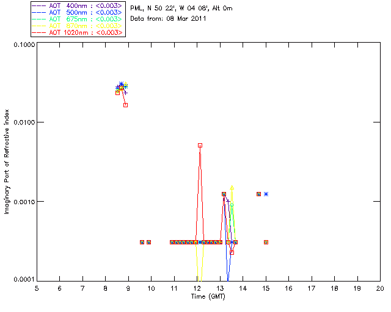
Task: Click the x-axis label 17
Action: 312,289
